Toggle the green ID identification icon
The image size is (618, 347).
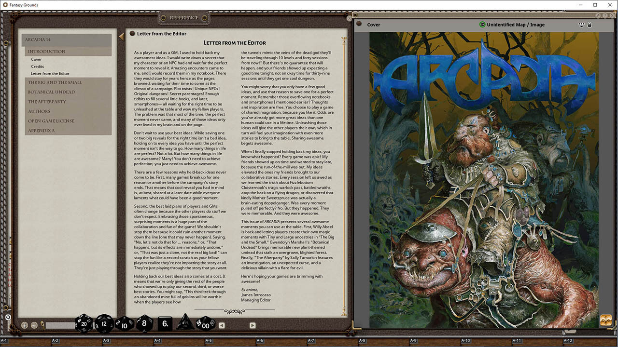tap(482, 25)
